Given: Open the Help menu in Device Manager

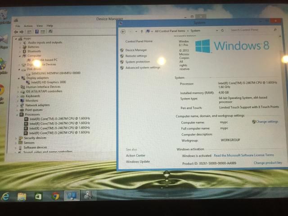Looking at the screenshot, I should tap(49, 26).
